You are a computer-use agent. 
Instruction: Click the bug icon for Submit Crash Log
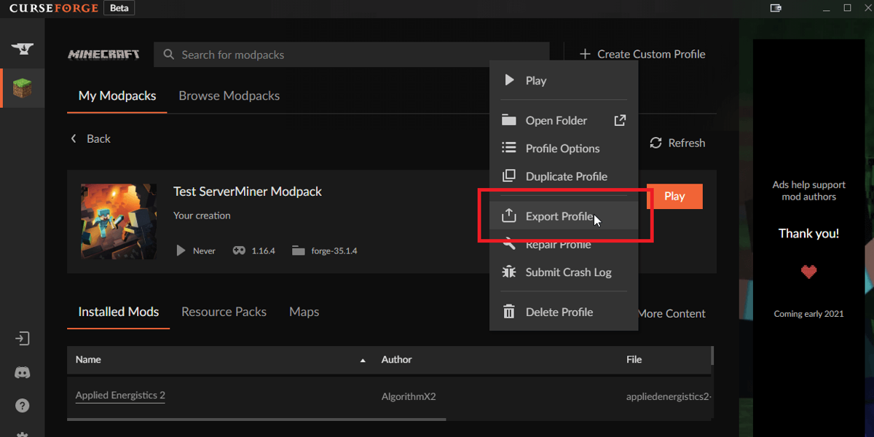tap(509, 272)
